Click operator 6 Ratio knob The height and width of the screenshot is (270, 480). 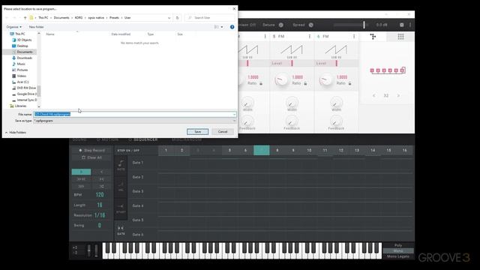325,80
